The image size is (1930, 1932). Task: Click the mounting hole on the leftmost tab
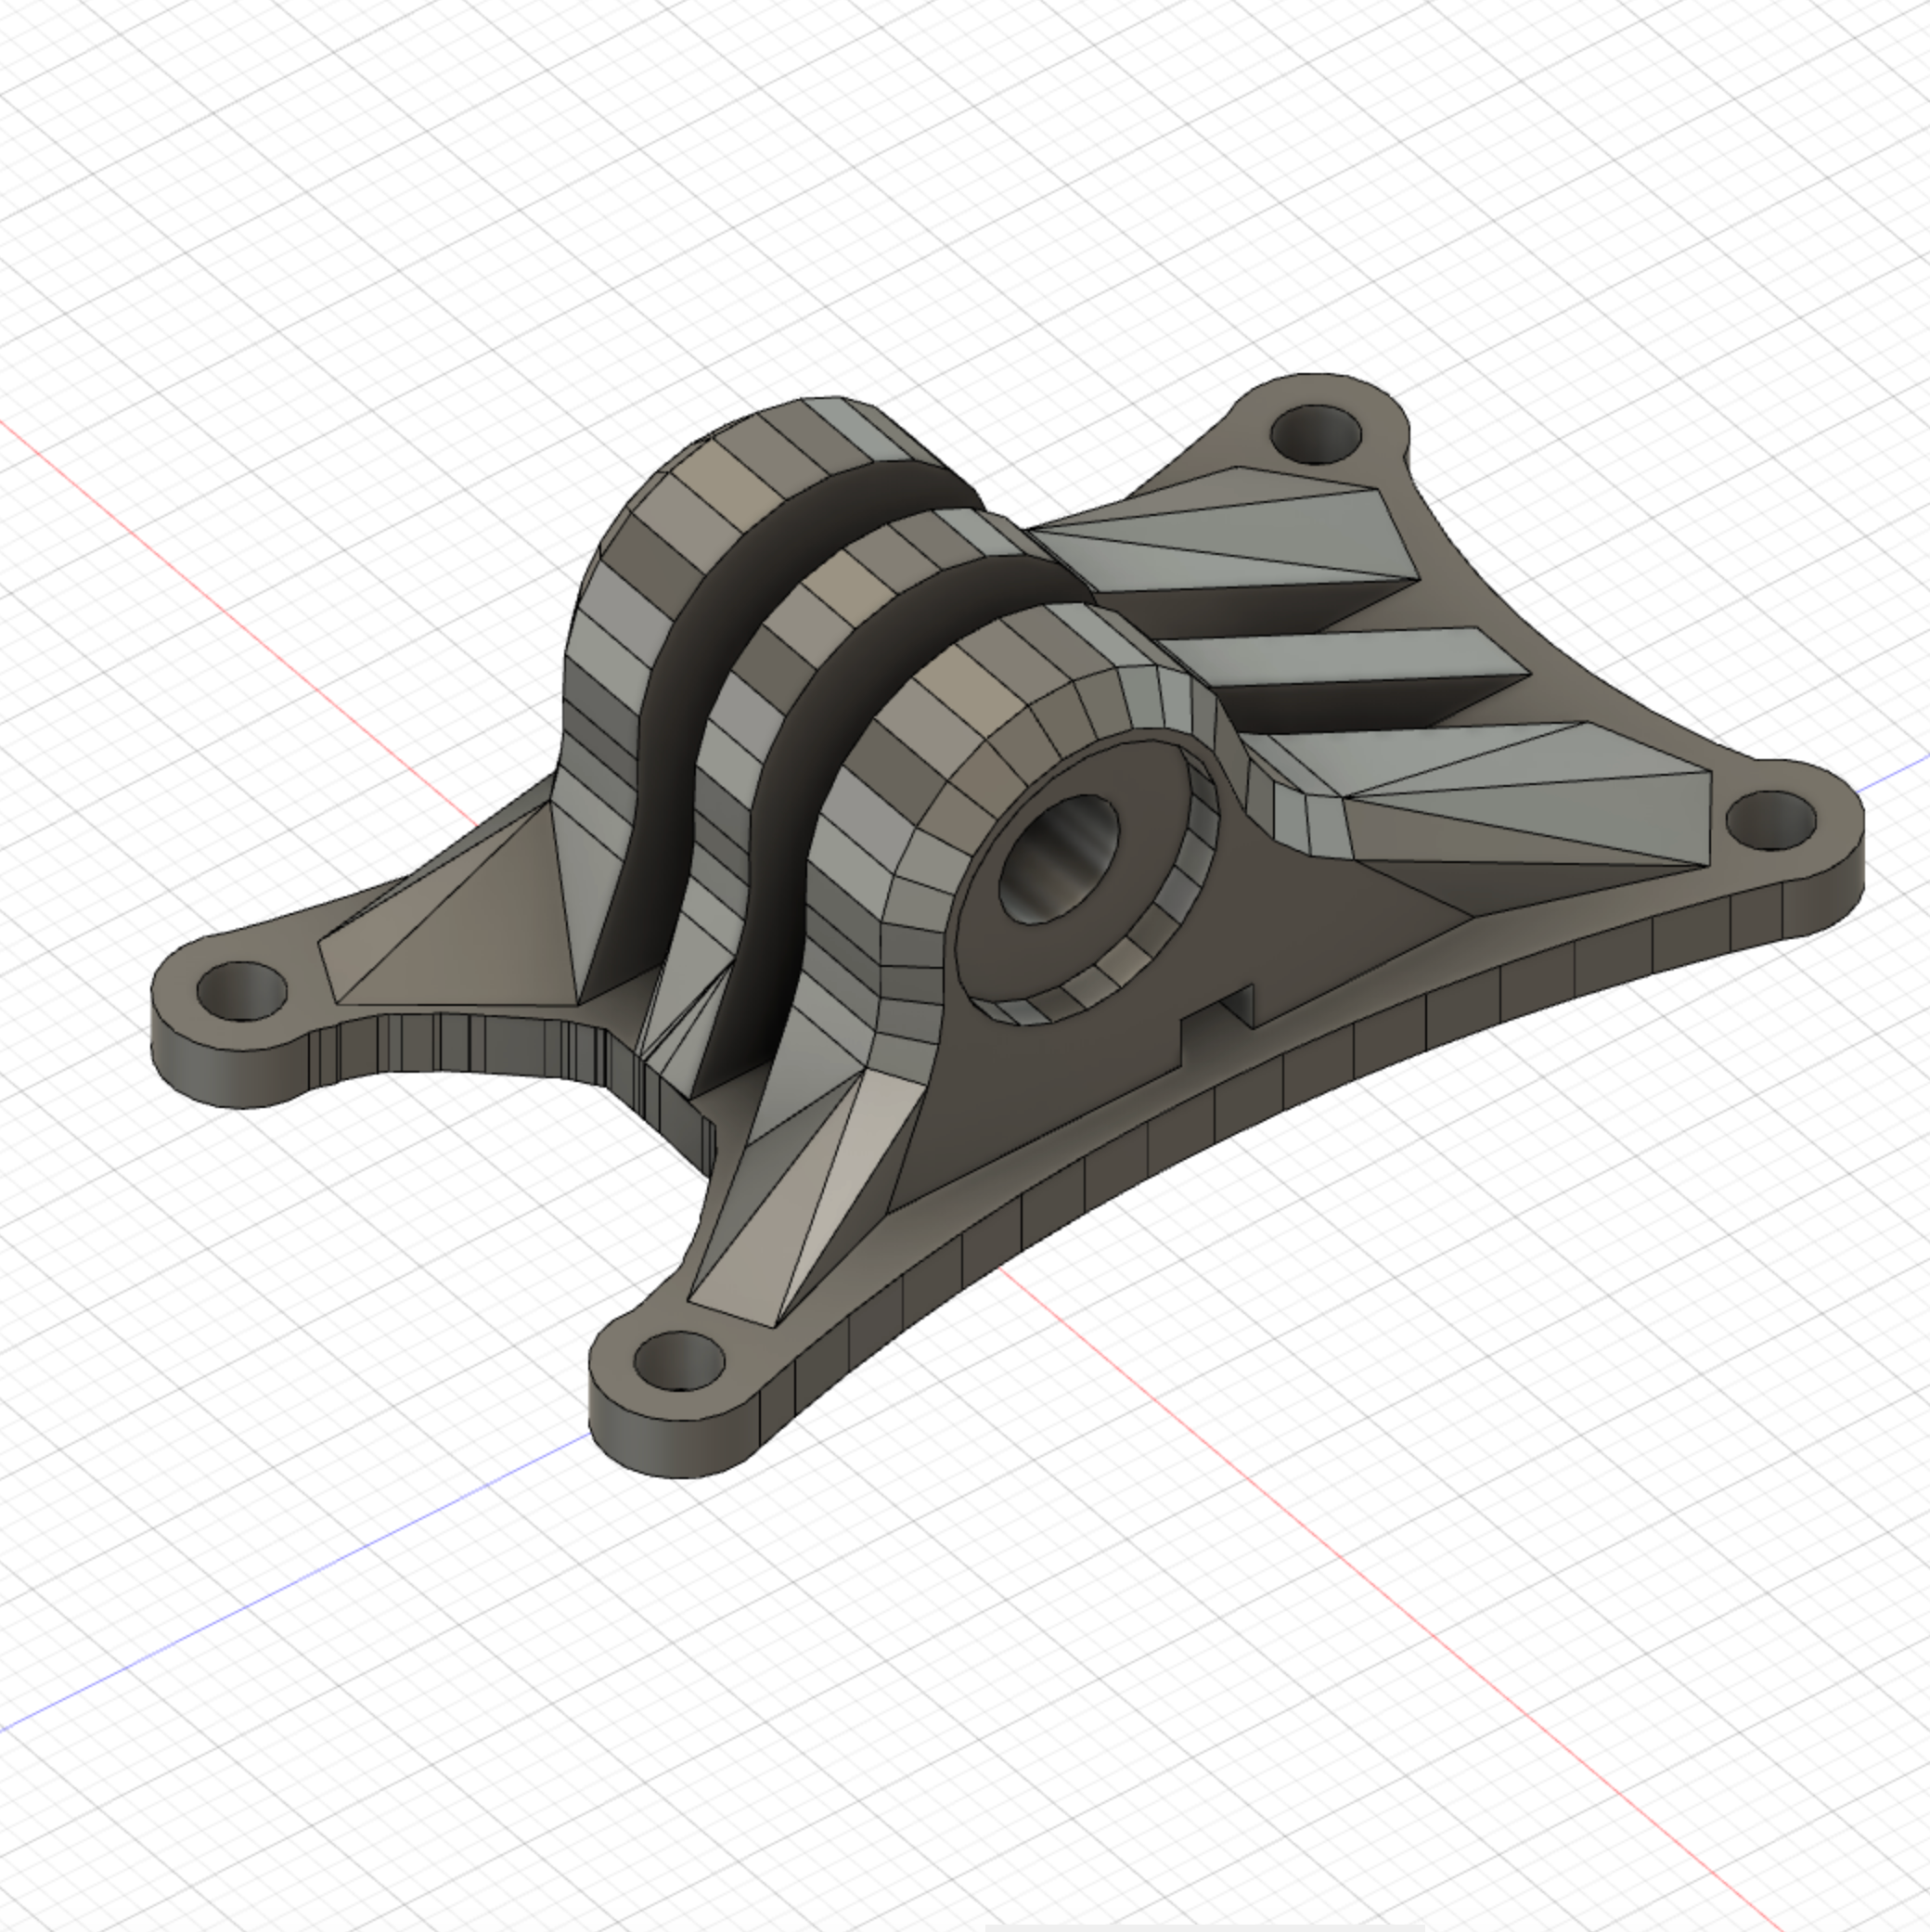tap(242, 991)
